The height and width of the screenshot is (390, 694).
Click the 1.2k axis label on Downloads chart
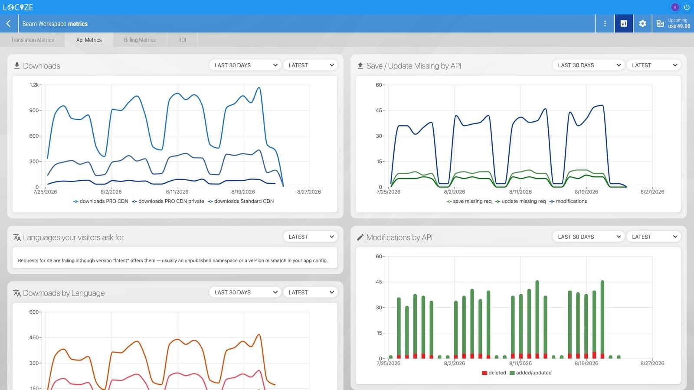coord(34,85)
